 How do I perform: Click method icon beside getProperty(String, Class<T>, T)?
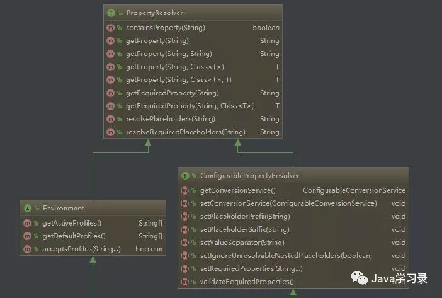pos(110,80)
